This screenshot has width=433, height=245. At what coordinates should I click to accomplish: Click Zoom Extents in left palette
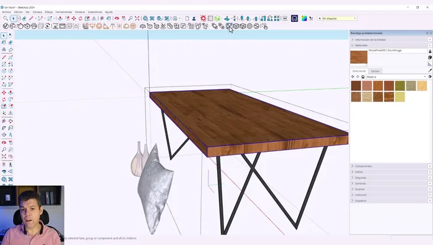4,157
